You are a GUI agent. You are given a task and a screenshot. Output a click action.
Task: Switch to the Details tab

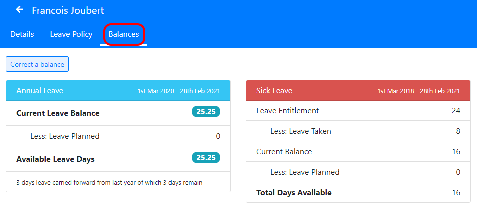(22, 34)
